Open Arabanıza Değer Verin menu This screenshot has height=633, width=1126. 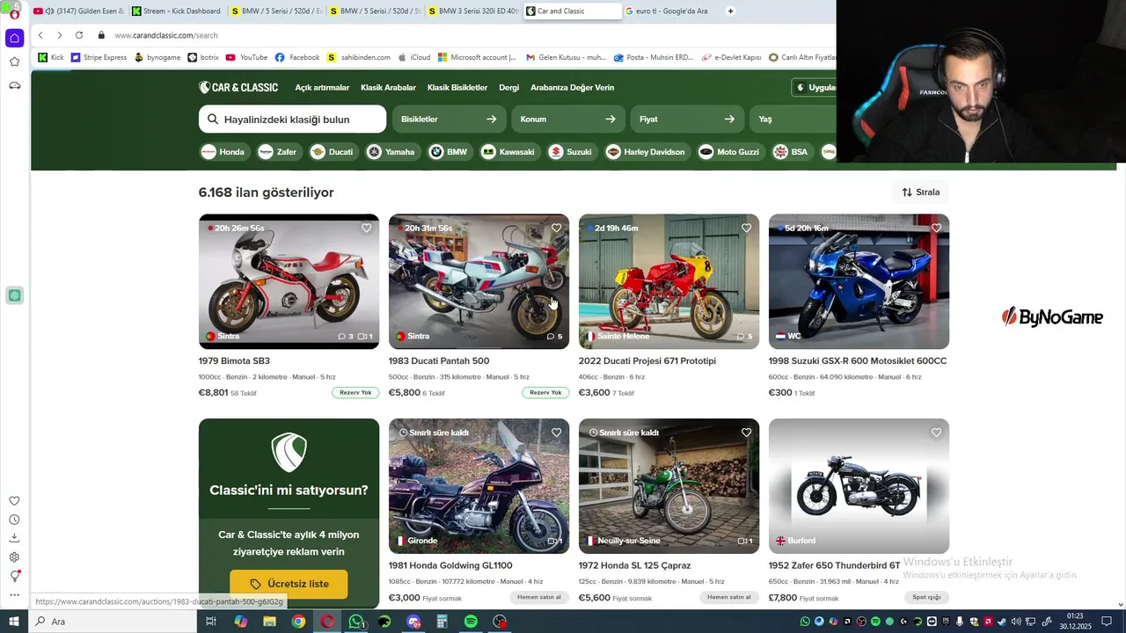(572, 88)
